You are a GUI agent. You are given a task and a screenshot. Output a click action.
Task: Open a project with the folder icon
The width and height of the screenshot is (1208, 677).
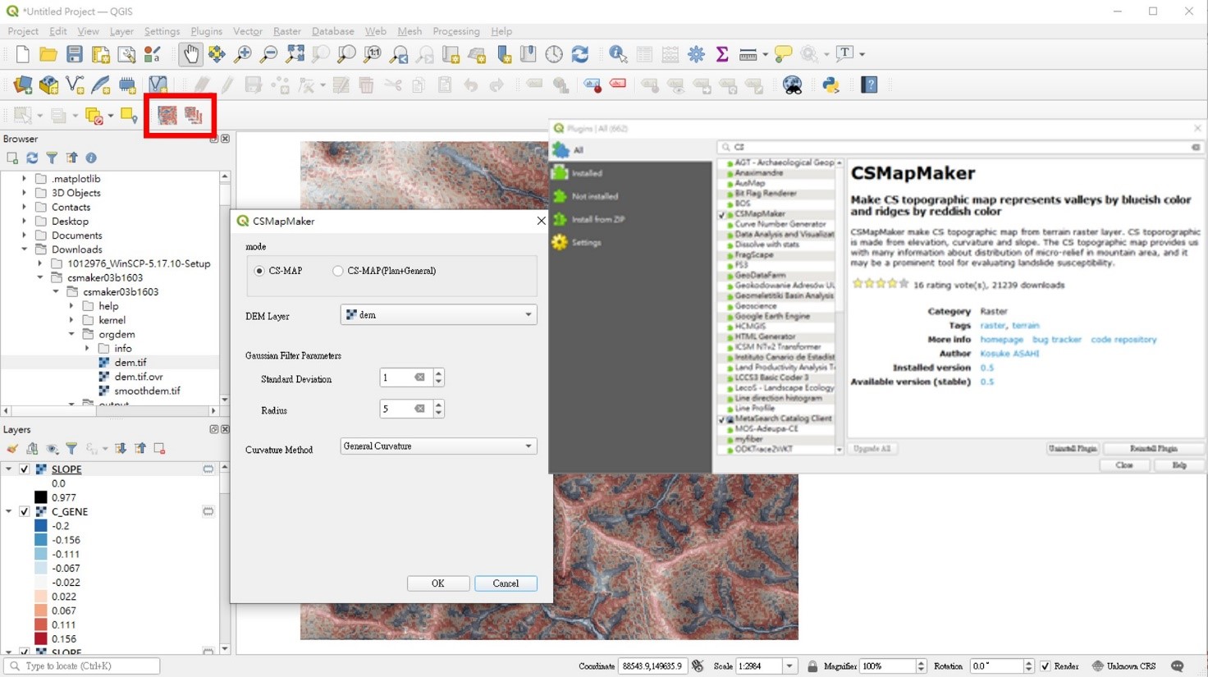(x=48, y=55)
